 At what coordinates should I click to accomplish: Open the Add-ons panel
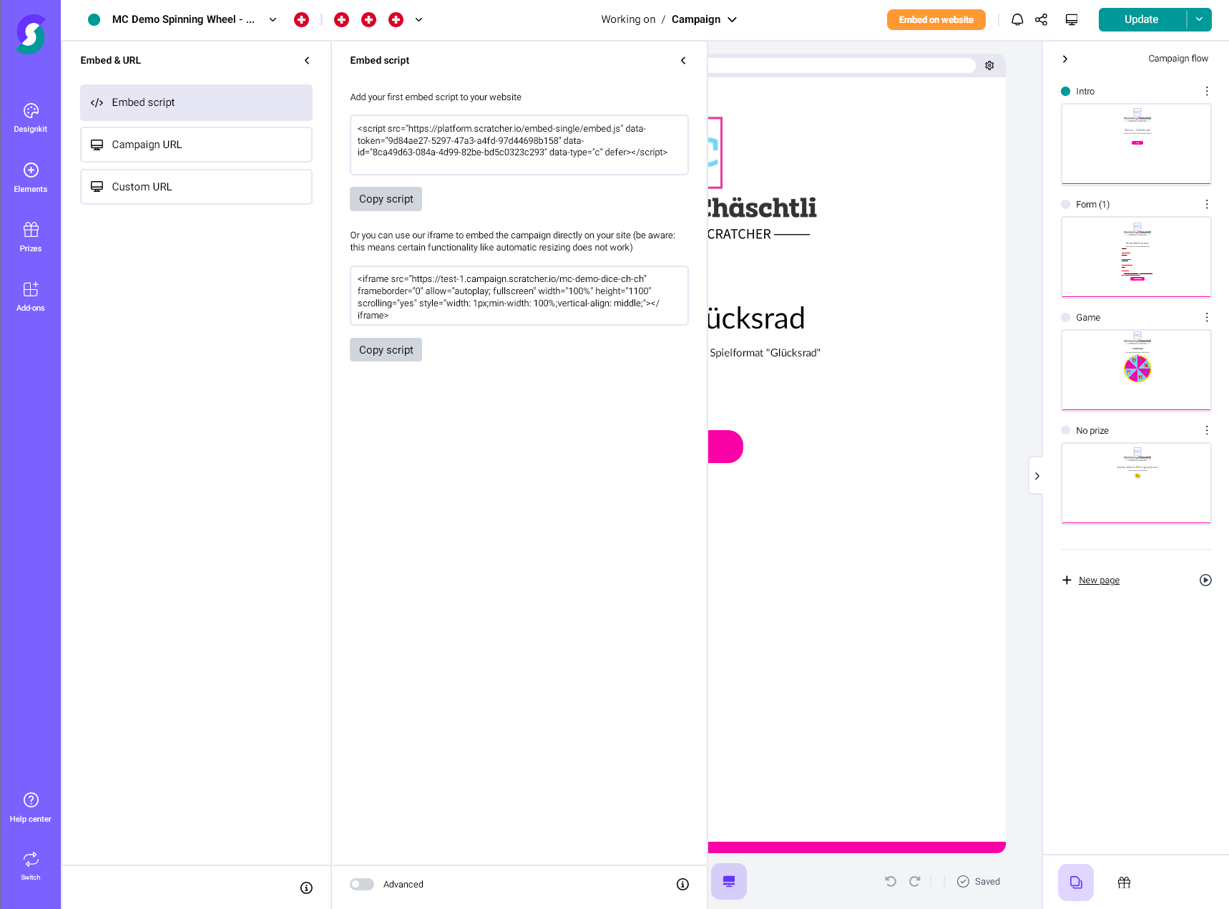click(30, 295)
